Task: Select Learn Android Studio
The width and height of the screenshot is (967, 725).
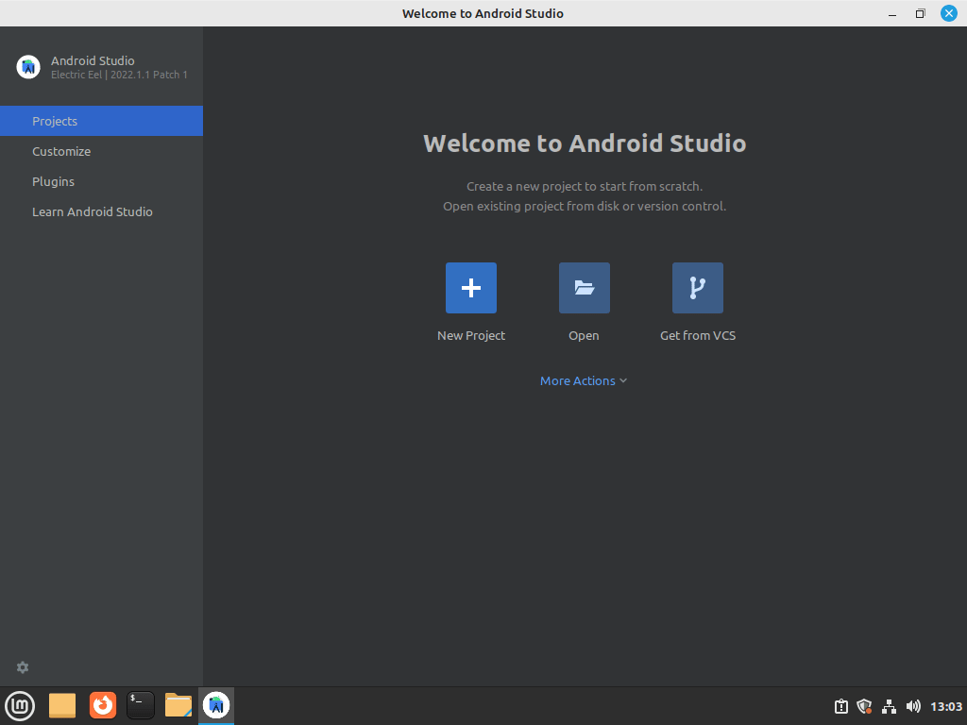Action: pos(93,211)
